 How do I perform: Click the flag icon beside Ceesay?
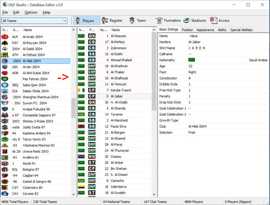click(x=82, y=157)
